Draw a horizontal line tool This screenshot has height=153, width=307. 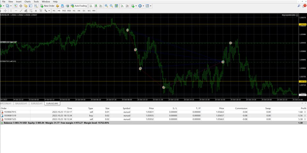(16, 11)
